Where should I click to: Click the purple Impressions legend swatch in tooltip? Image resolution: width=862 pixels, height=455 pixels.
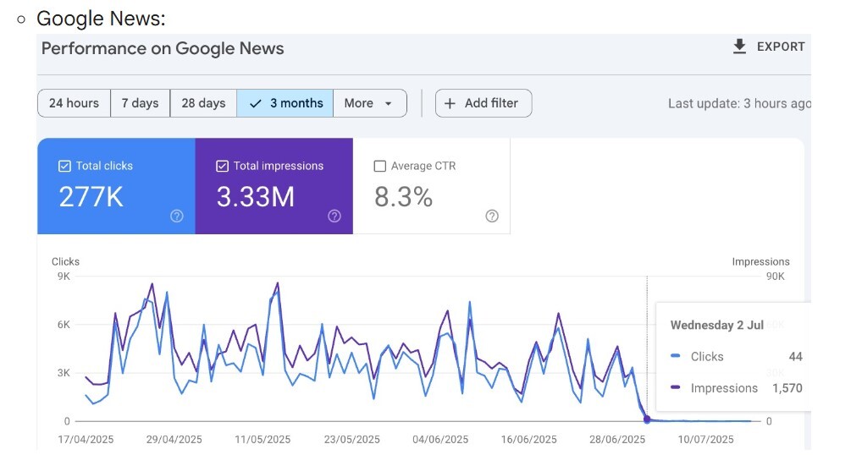[676, 387]
